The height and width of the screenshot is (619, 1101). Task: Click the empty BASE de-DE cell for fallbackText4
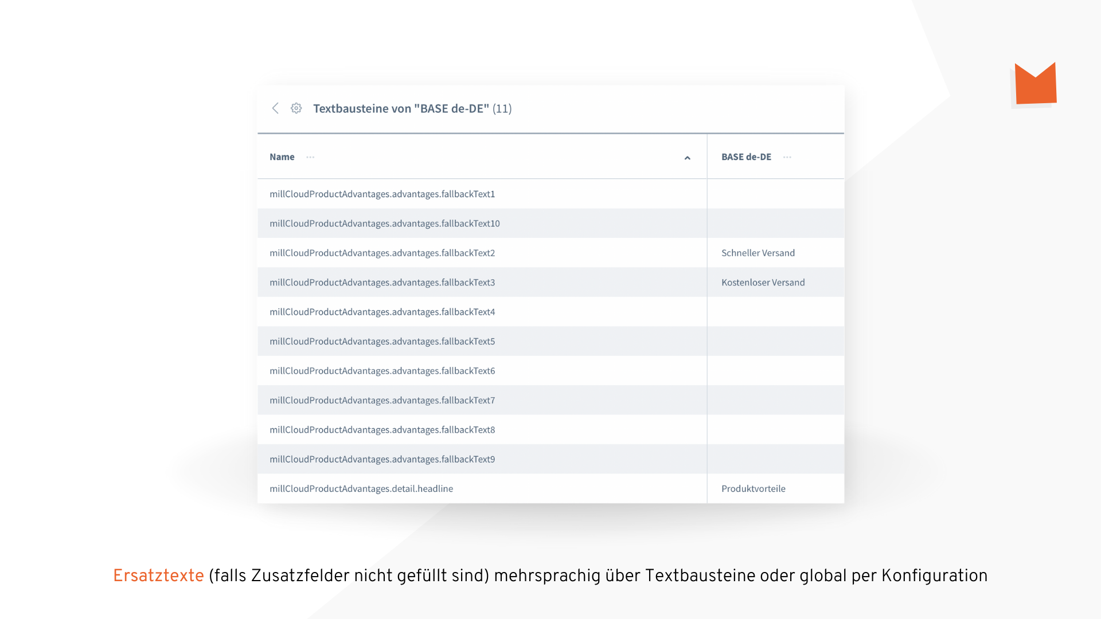coord(775,312)
